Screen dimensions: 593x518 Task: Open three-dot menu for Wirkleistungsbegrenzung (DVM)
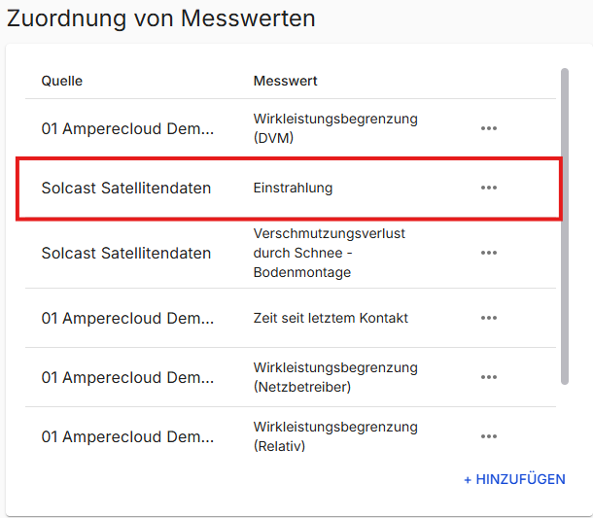point(488,128)
